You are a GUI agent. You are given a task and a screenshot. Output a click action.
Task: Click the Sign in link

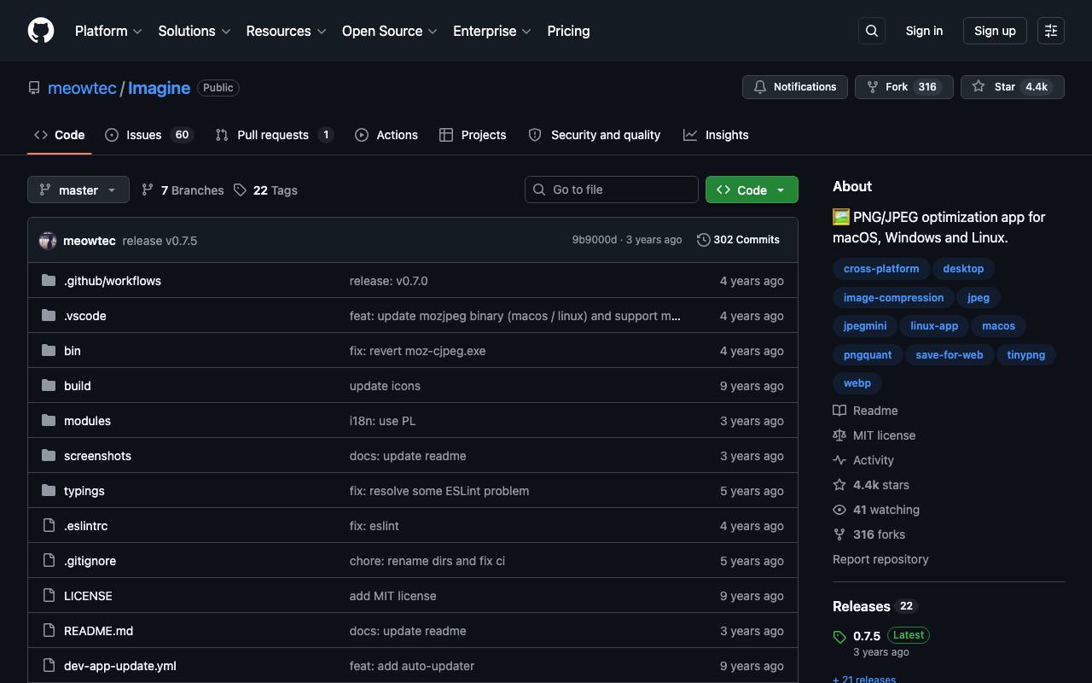924,31
